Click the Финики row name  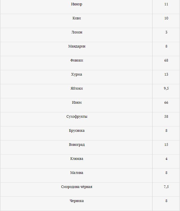coord(77,60)
